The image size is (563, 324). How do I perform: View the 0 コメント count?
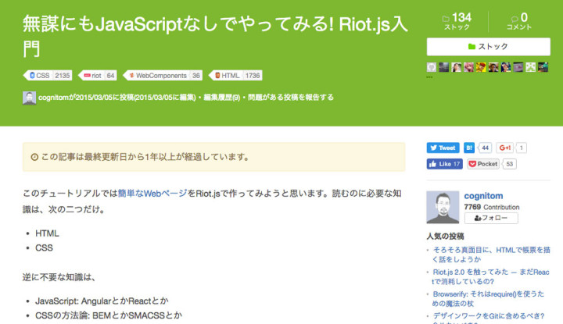tap(519, 21)
